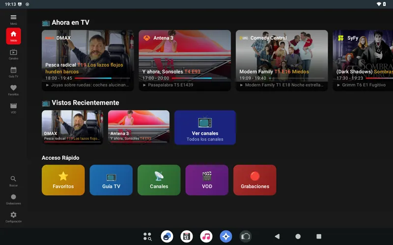Click next programme Pasapalabra T5 E1439 text
This screenshot has height=245, width=393.
coord(170,85)
